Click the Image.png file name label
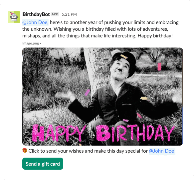The height and width of the screenshot is (180, 194). pyautogui.click(x=31, y=43)
